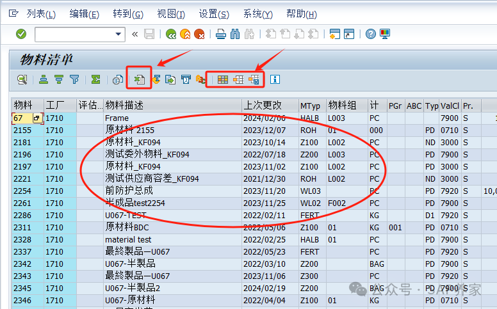
Task: Open Customize Local Layout monitor icon
Action: coord(385,34)
